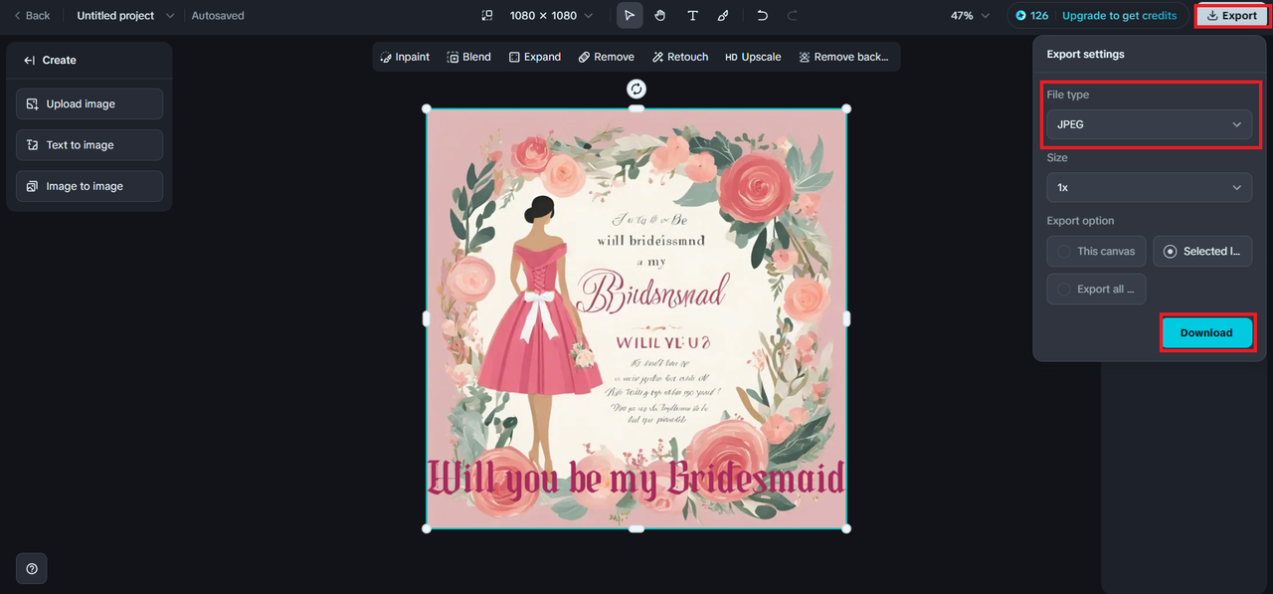This screenshot has height=594, width=1273.
Task: Open the help question mark icon
Action: pos(32,568)
